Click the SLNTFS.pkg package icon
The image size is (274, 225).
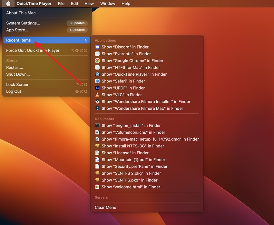pyautogui.click(x=97, y=180)
